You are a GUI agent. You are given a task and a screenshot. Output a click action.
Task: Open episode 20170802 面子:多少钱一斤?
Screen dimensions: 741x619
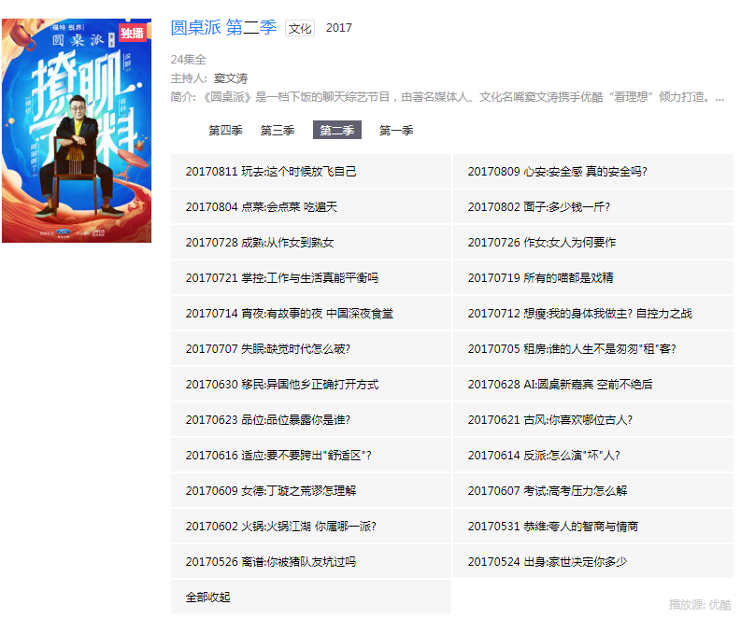pos(593,207)
